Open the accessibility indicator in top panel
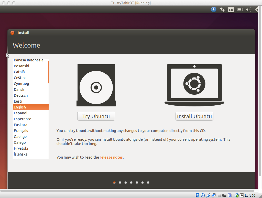This screenshot has width=262, height=198. click(214, 9)
